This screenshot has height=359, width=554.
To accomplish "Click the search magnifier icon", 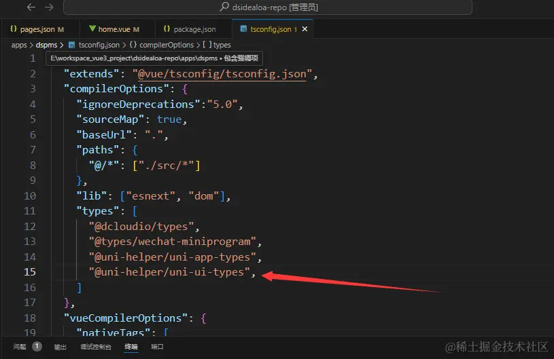I will coord(224,7).
